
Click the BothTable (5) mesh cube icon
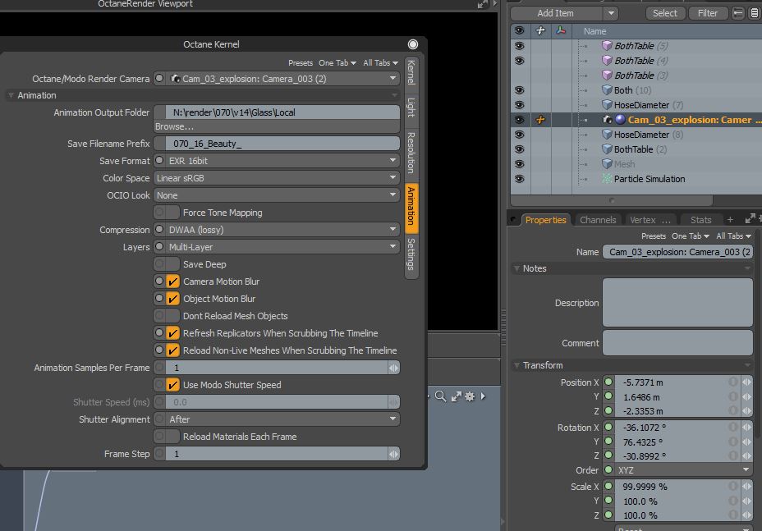coord(607,46)
